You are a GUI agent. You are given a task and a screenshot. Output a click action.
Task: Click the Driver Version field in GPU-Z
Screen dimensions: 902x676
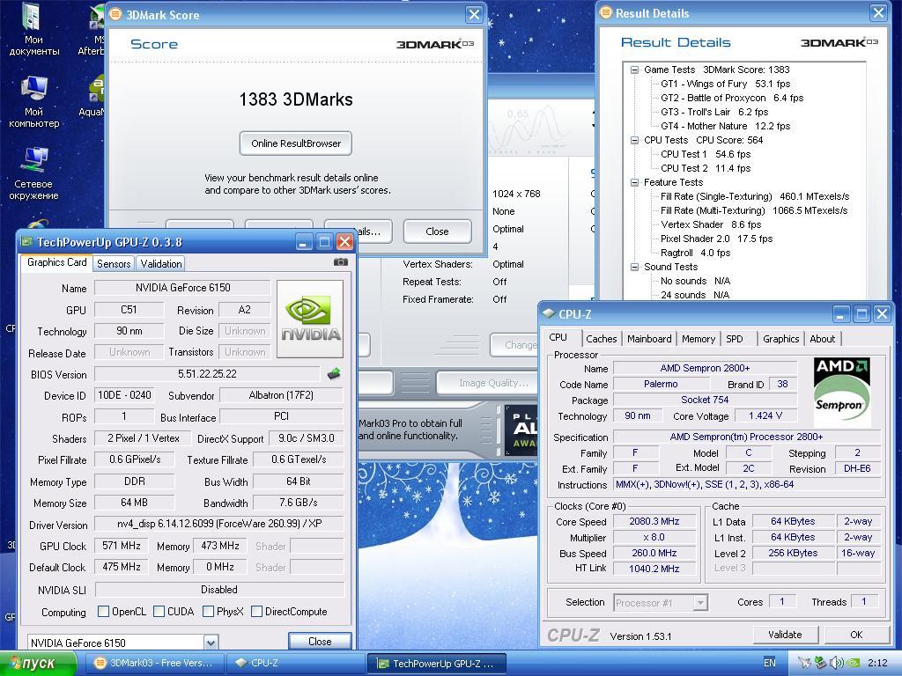click(219, 524)
